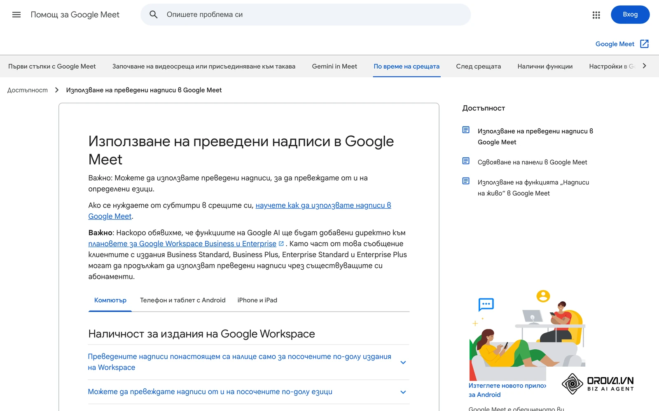Click external link icon after Workspace Business link
The image size is (659, 411).
pos(281,244)
